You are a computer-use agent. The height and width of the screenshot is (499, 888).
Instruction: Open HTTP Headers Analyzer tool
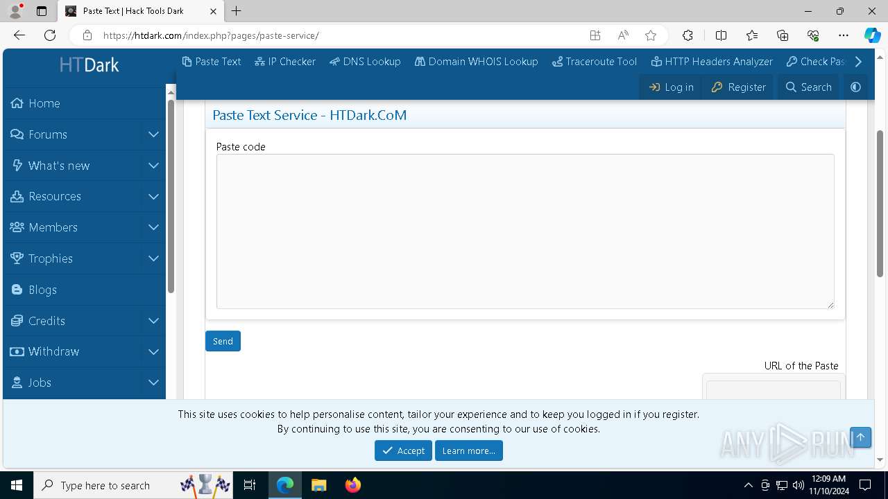[x=712, y=62]
